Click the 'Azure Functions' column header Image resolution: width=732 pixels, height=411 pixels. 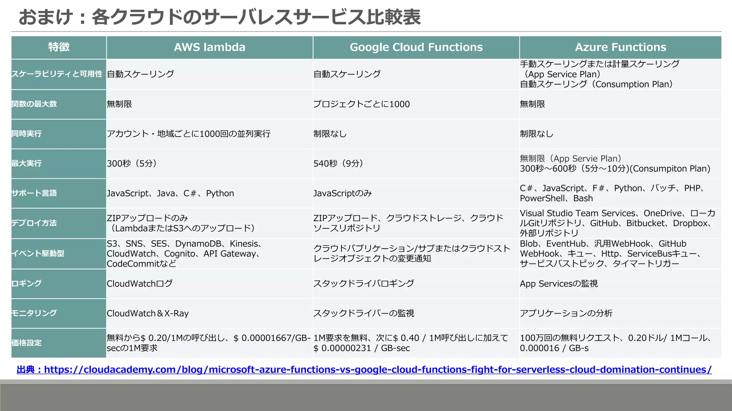click(x=620, y=47)
